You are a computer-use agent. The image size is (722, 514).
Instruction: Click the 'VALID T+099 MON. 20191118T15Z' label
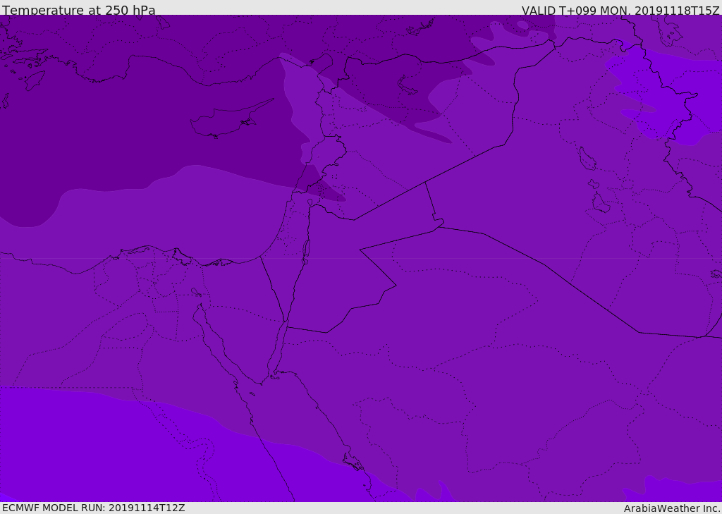click(x=620, y=10)
